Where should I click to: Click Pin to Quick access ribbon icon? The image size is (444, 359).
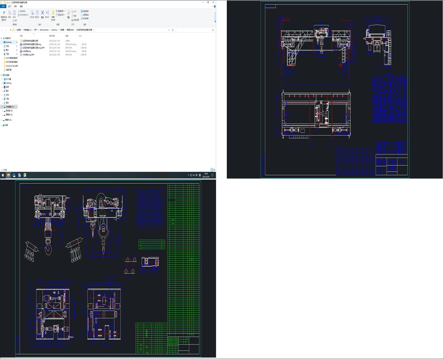coord(4,15)
